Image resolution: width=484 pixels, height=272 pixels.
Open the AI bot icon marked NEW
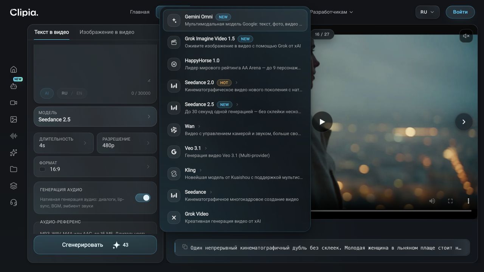pyautogui.click(x=14, y=86)
